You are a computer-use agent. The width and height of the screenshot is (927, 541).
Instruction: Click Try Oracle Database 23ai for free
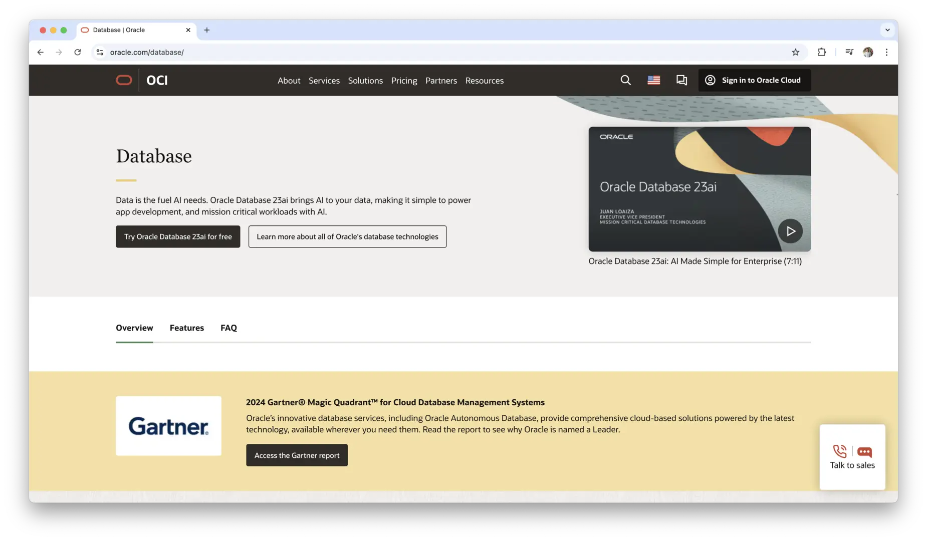point(178,236)
